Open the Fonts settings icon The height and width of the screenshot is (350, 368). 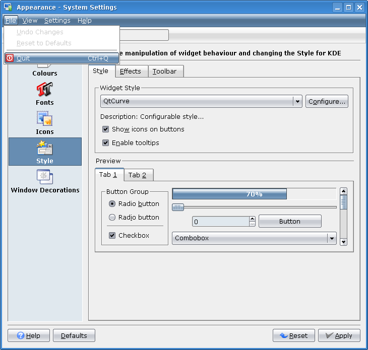pos(44,94)
